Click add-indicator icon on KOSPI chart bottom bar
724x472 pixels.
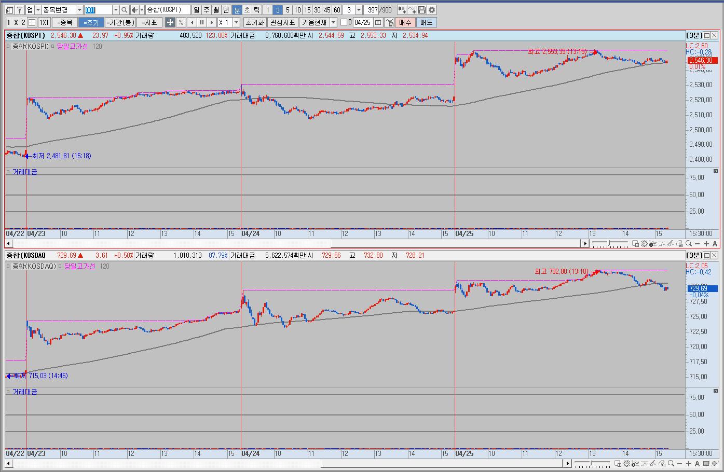tap(653, 243)
